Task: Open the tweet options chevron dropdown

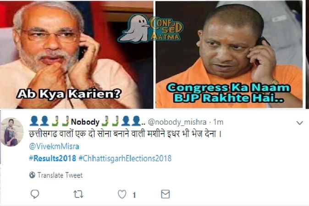Action: (300, 123)
